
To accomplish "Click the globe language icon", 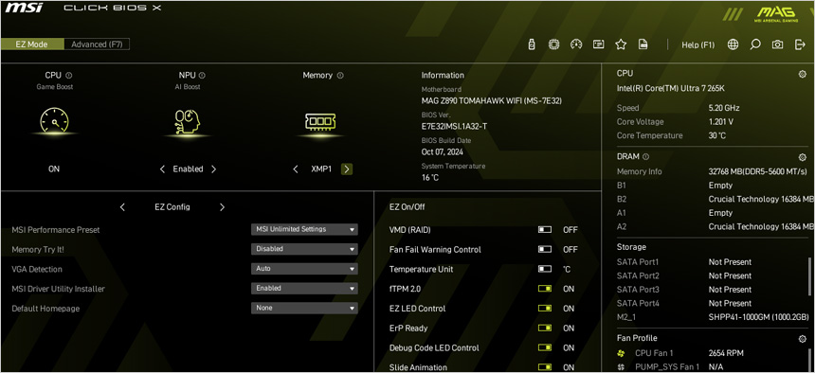I will click(x=733, y=44).
